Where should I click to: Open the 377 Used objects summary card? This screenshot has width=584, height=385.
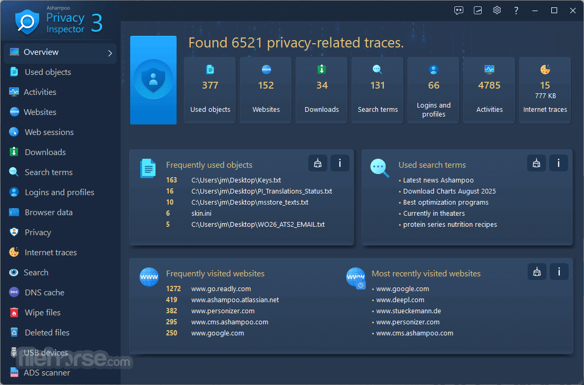[210, 90]
